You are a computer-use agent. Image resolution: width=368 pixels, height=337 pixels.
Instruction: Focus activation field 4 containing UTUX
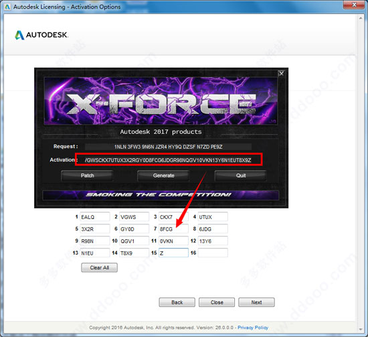click(x=213, y=216)
